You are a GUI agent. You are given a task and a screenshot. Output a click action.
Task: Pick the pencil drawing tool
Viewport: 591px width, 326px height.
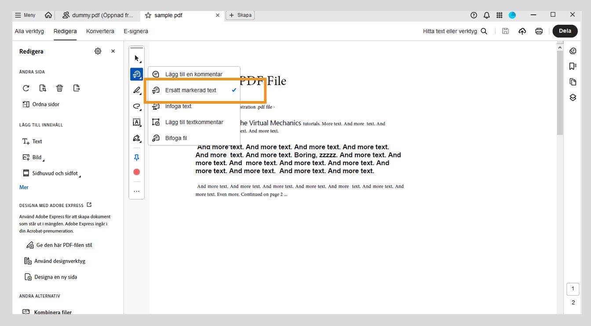tap(136, 90)
